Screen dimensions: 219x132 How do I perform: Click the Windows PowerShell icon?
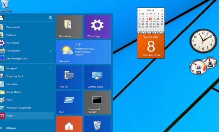point(2,108)
